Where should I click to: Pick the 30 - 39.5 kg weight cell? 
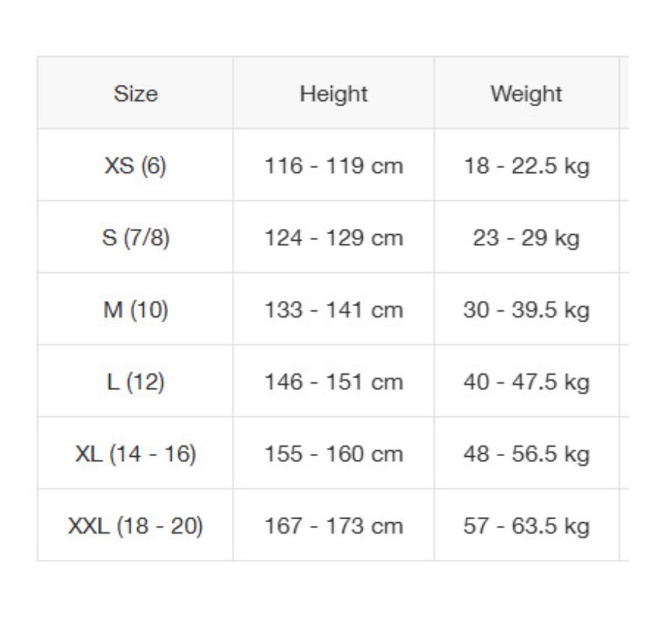pyautogui.click(x=526, y=310)
